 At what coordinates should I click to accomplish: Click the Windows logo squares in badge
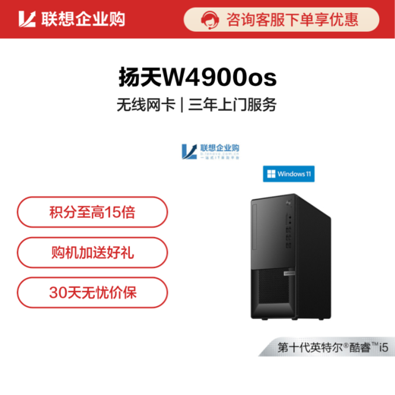(271, 174)
